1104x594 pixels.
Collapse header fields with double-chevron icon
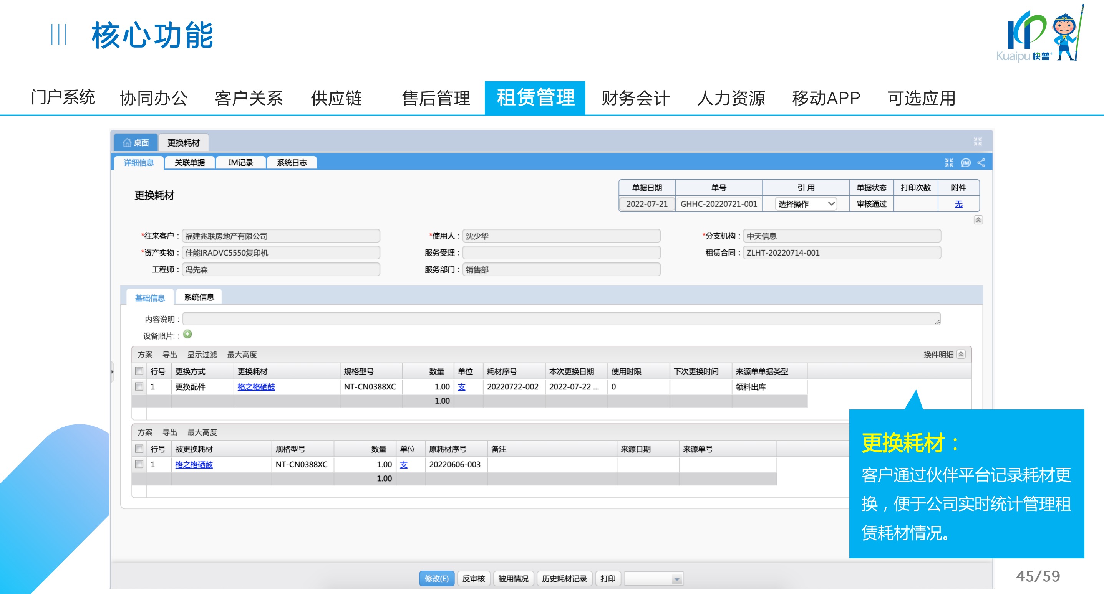tap(978, 220)
